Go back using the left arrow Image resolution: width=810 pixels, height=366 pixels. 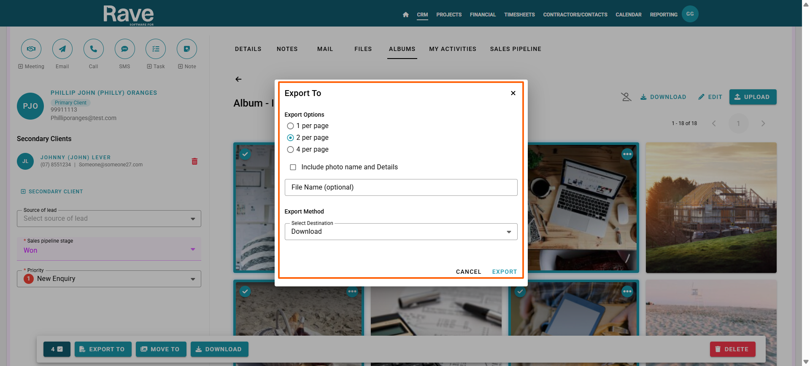pyautogui.click(x=238, y=79)
